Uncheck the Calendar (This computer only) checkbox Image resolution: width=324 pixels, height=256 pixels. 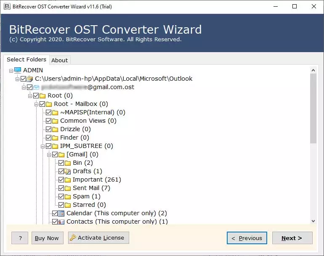click(x=55, y=213)
